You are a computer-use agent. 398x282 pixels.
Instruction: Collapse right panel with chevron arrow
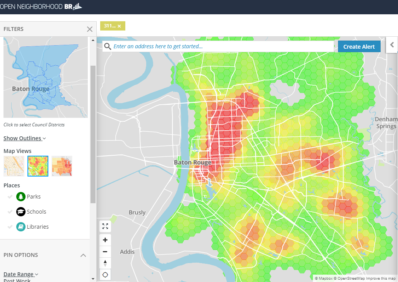392,45
